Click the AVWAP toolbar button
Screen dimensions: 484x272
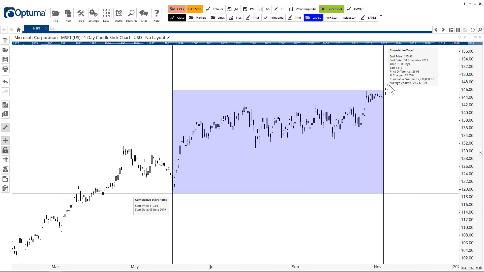click(355, 9)
